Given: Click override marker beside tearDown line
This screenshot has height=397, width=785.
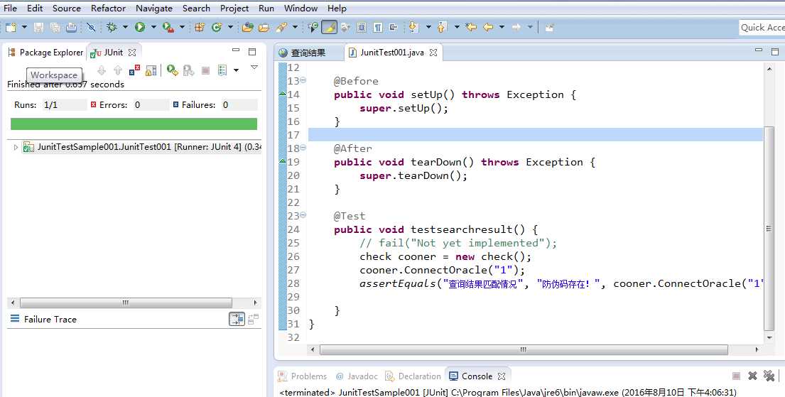Looking at the screenshot, I should pos(282,162).
